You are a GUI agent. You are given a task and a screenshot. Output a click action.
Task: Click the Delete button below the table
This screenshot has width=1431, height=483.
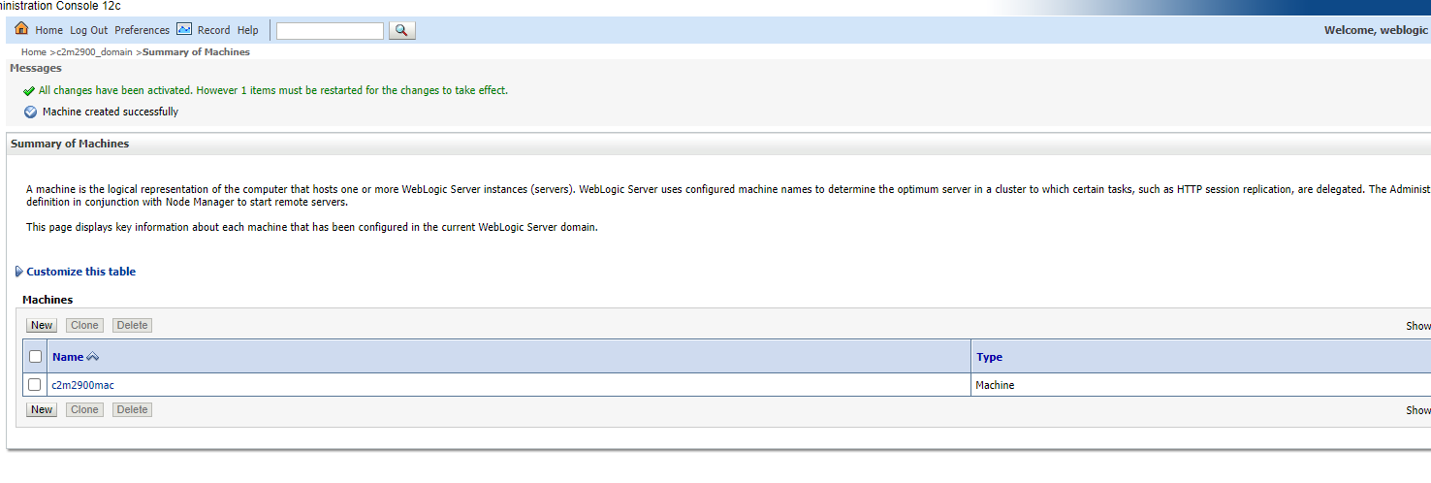point(132,409)
